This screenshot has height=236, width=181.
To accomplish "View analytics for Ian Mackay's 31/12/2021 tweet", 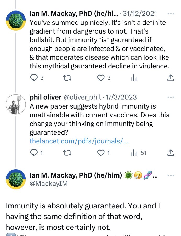I will tap(134, 78).
